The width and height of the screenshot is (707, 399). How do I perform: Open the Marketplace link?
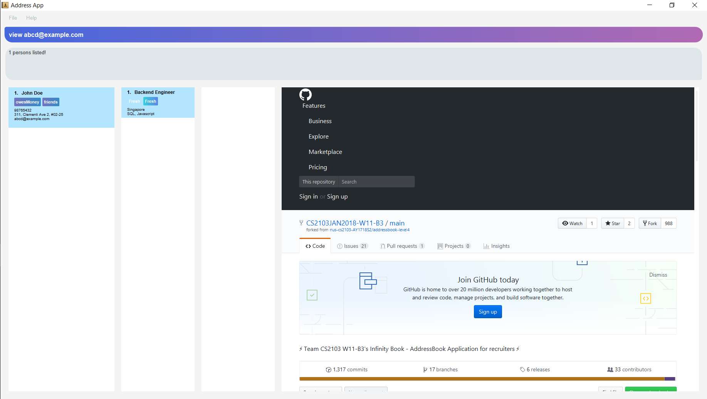(x=325, y=152)
